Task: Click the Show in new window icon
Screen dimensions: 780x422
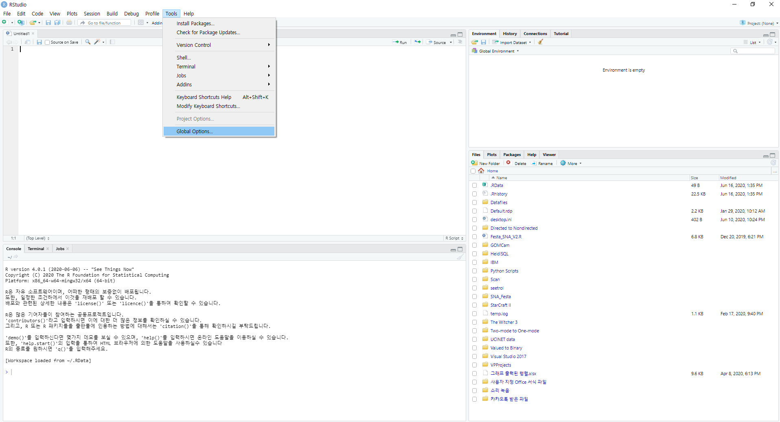Action: [28, 42]
